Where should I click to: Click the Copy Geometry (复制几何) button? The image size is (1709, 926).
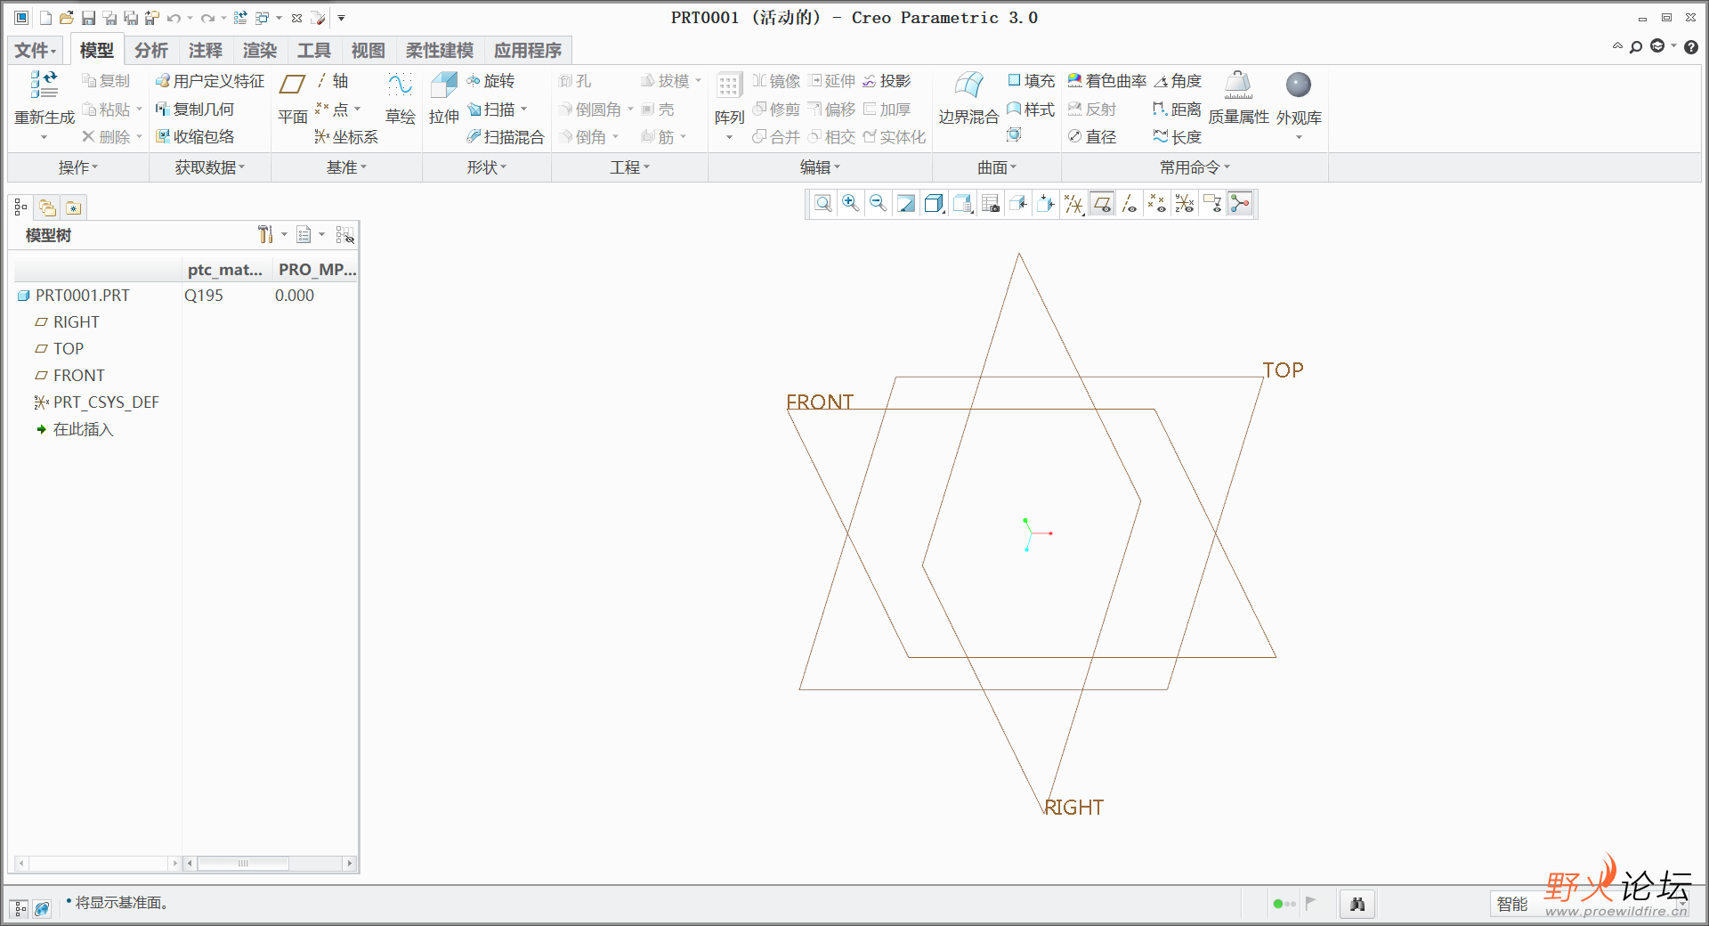point(195,110)
